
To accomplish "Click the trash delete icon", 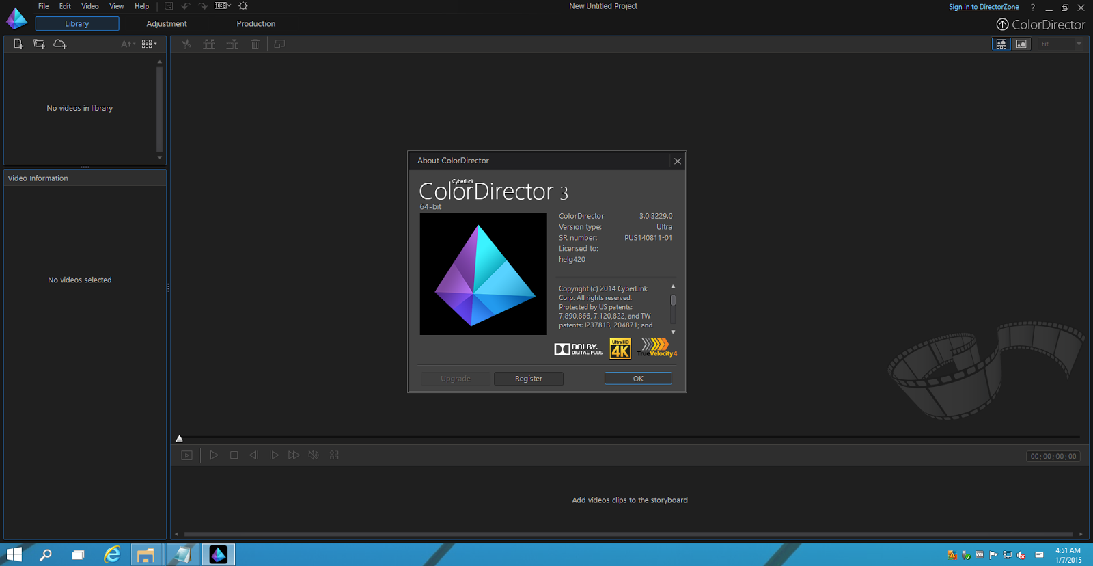I will (255, 44).
